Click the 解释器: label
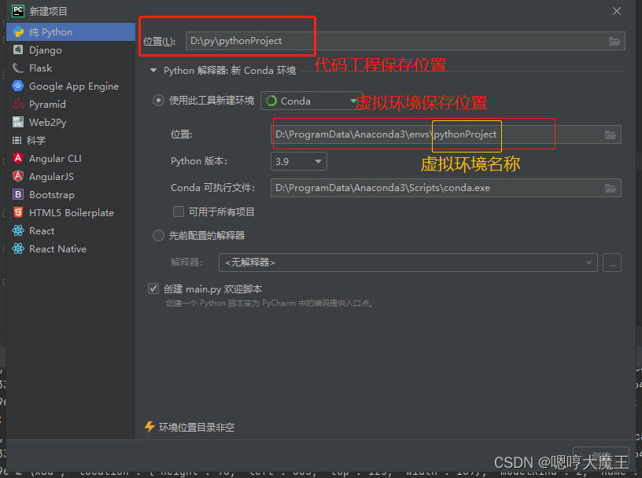The width and height of the screenshot is (642, 478). (x=186, y=262)
